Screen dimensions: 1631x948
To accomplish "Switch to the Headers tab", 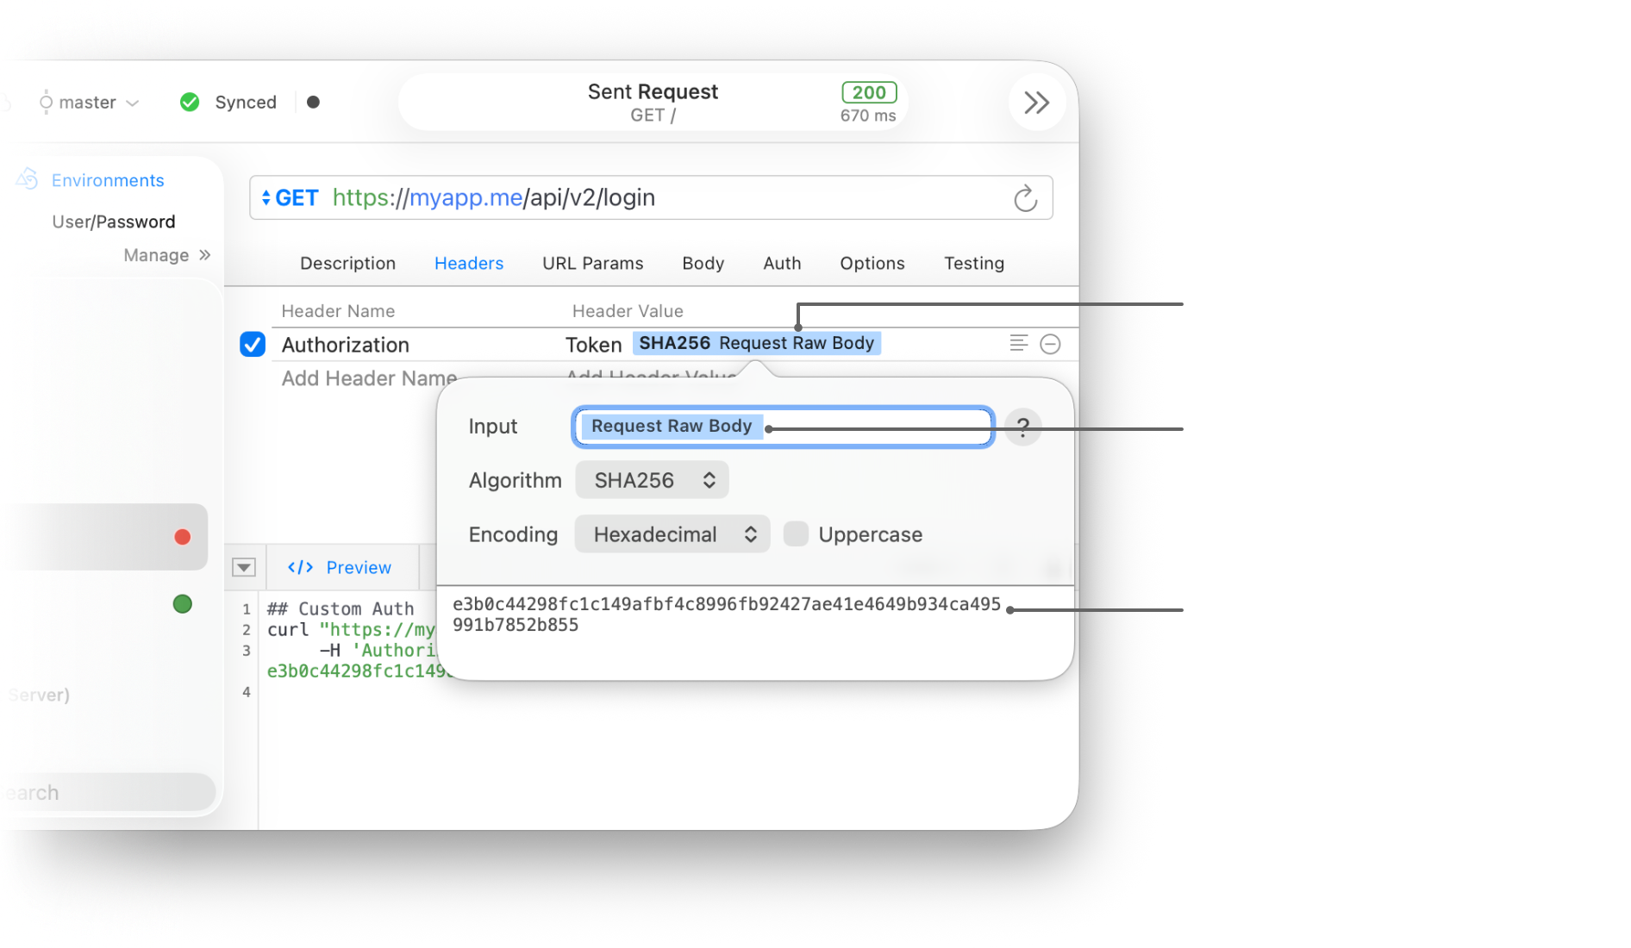I will click(x=469, y=263).
